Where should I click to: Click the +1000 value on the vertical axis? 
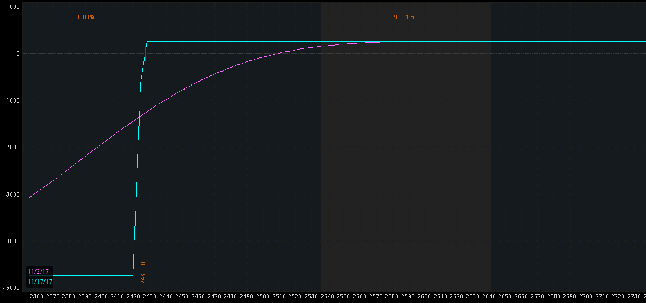11,7
